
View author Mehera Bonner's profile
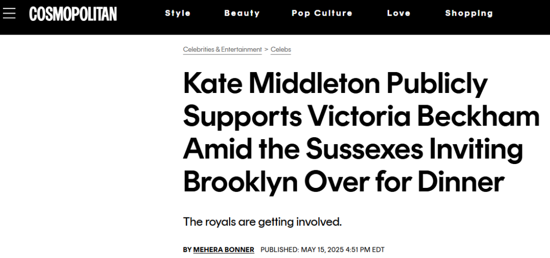click(x=224, y=249)
